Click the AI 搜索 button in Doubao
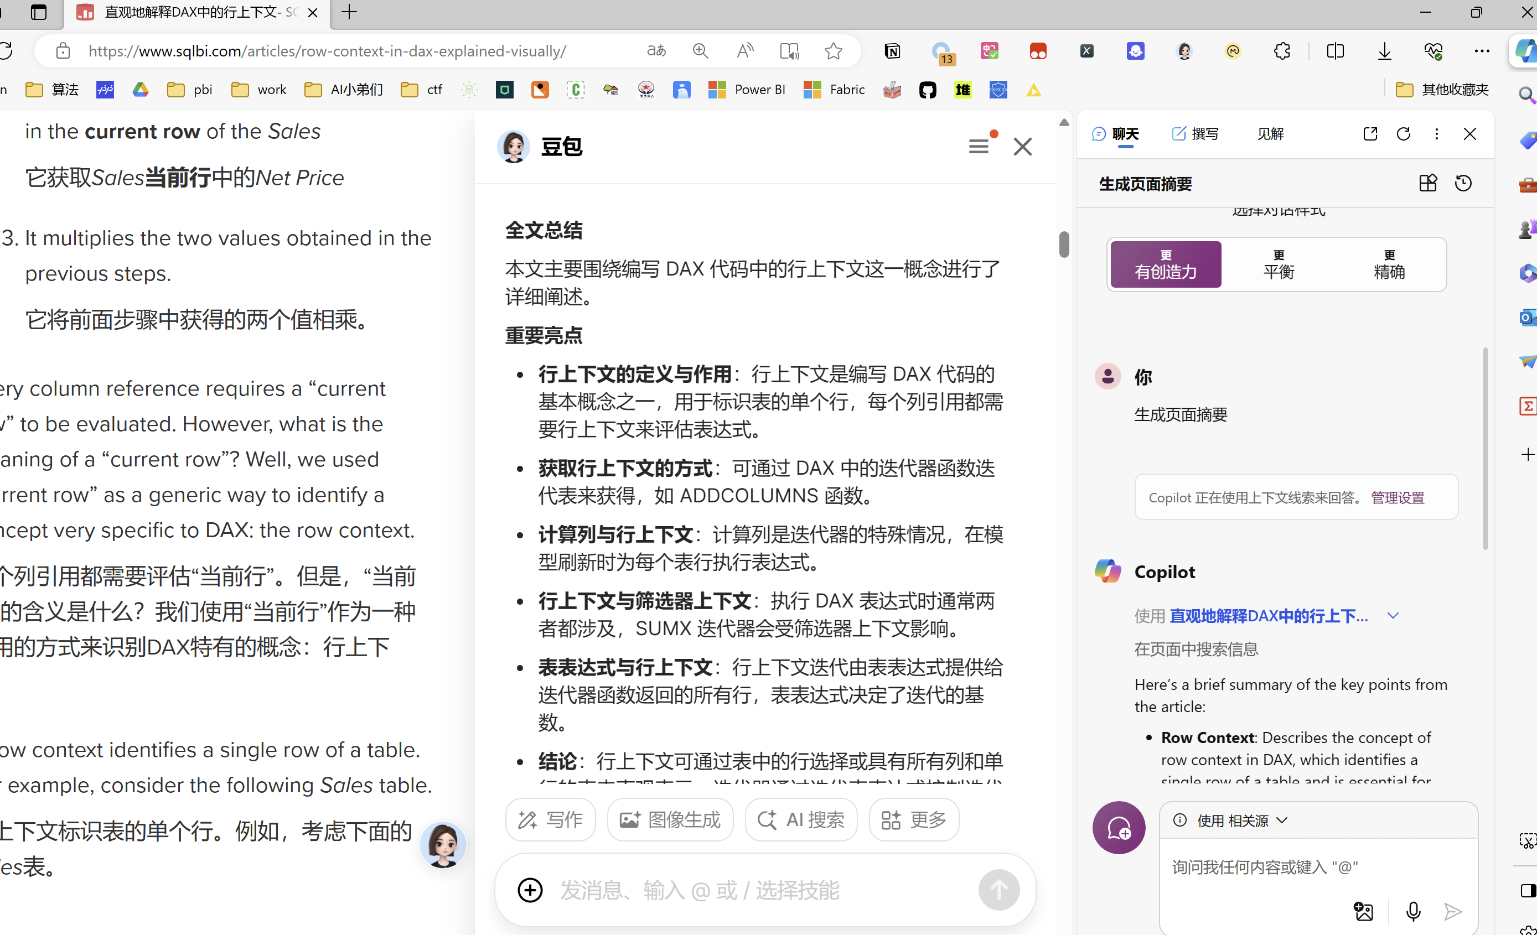 coord(801,820)
